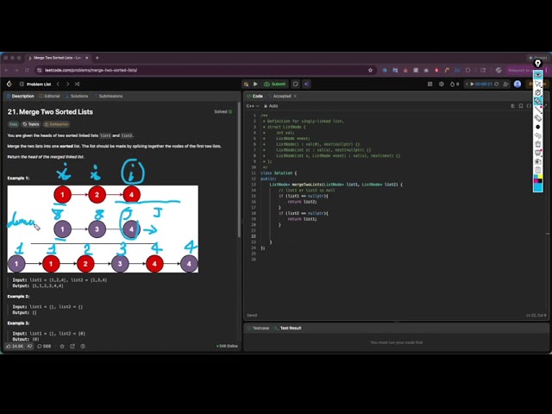Expand the Companies tag section
Image resolution: width=552 pixels, height=414 pixels.
click(57, 124)
